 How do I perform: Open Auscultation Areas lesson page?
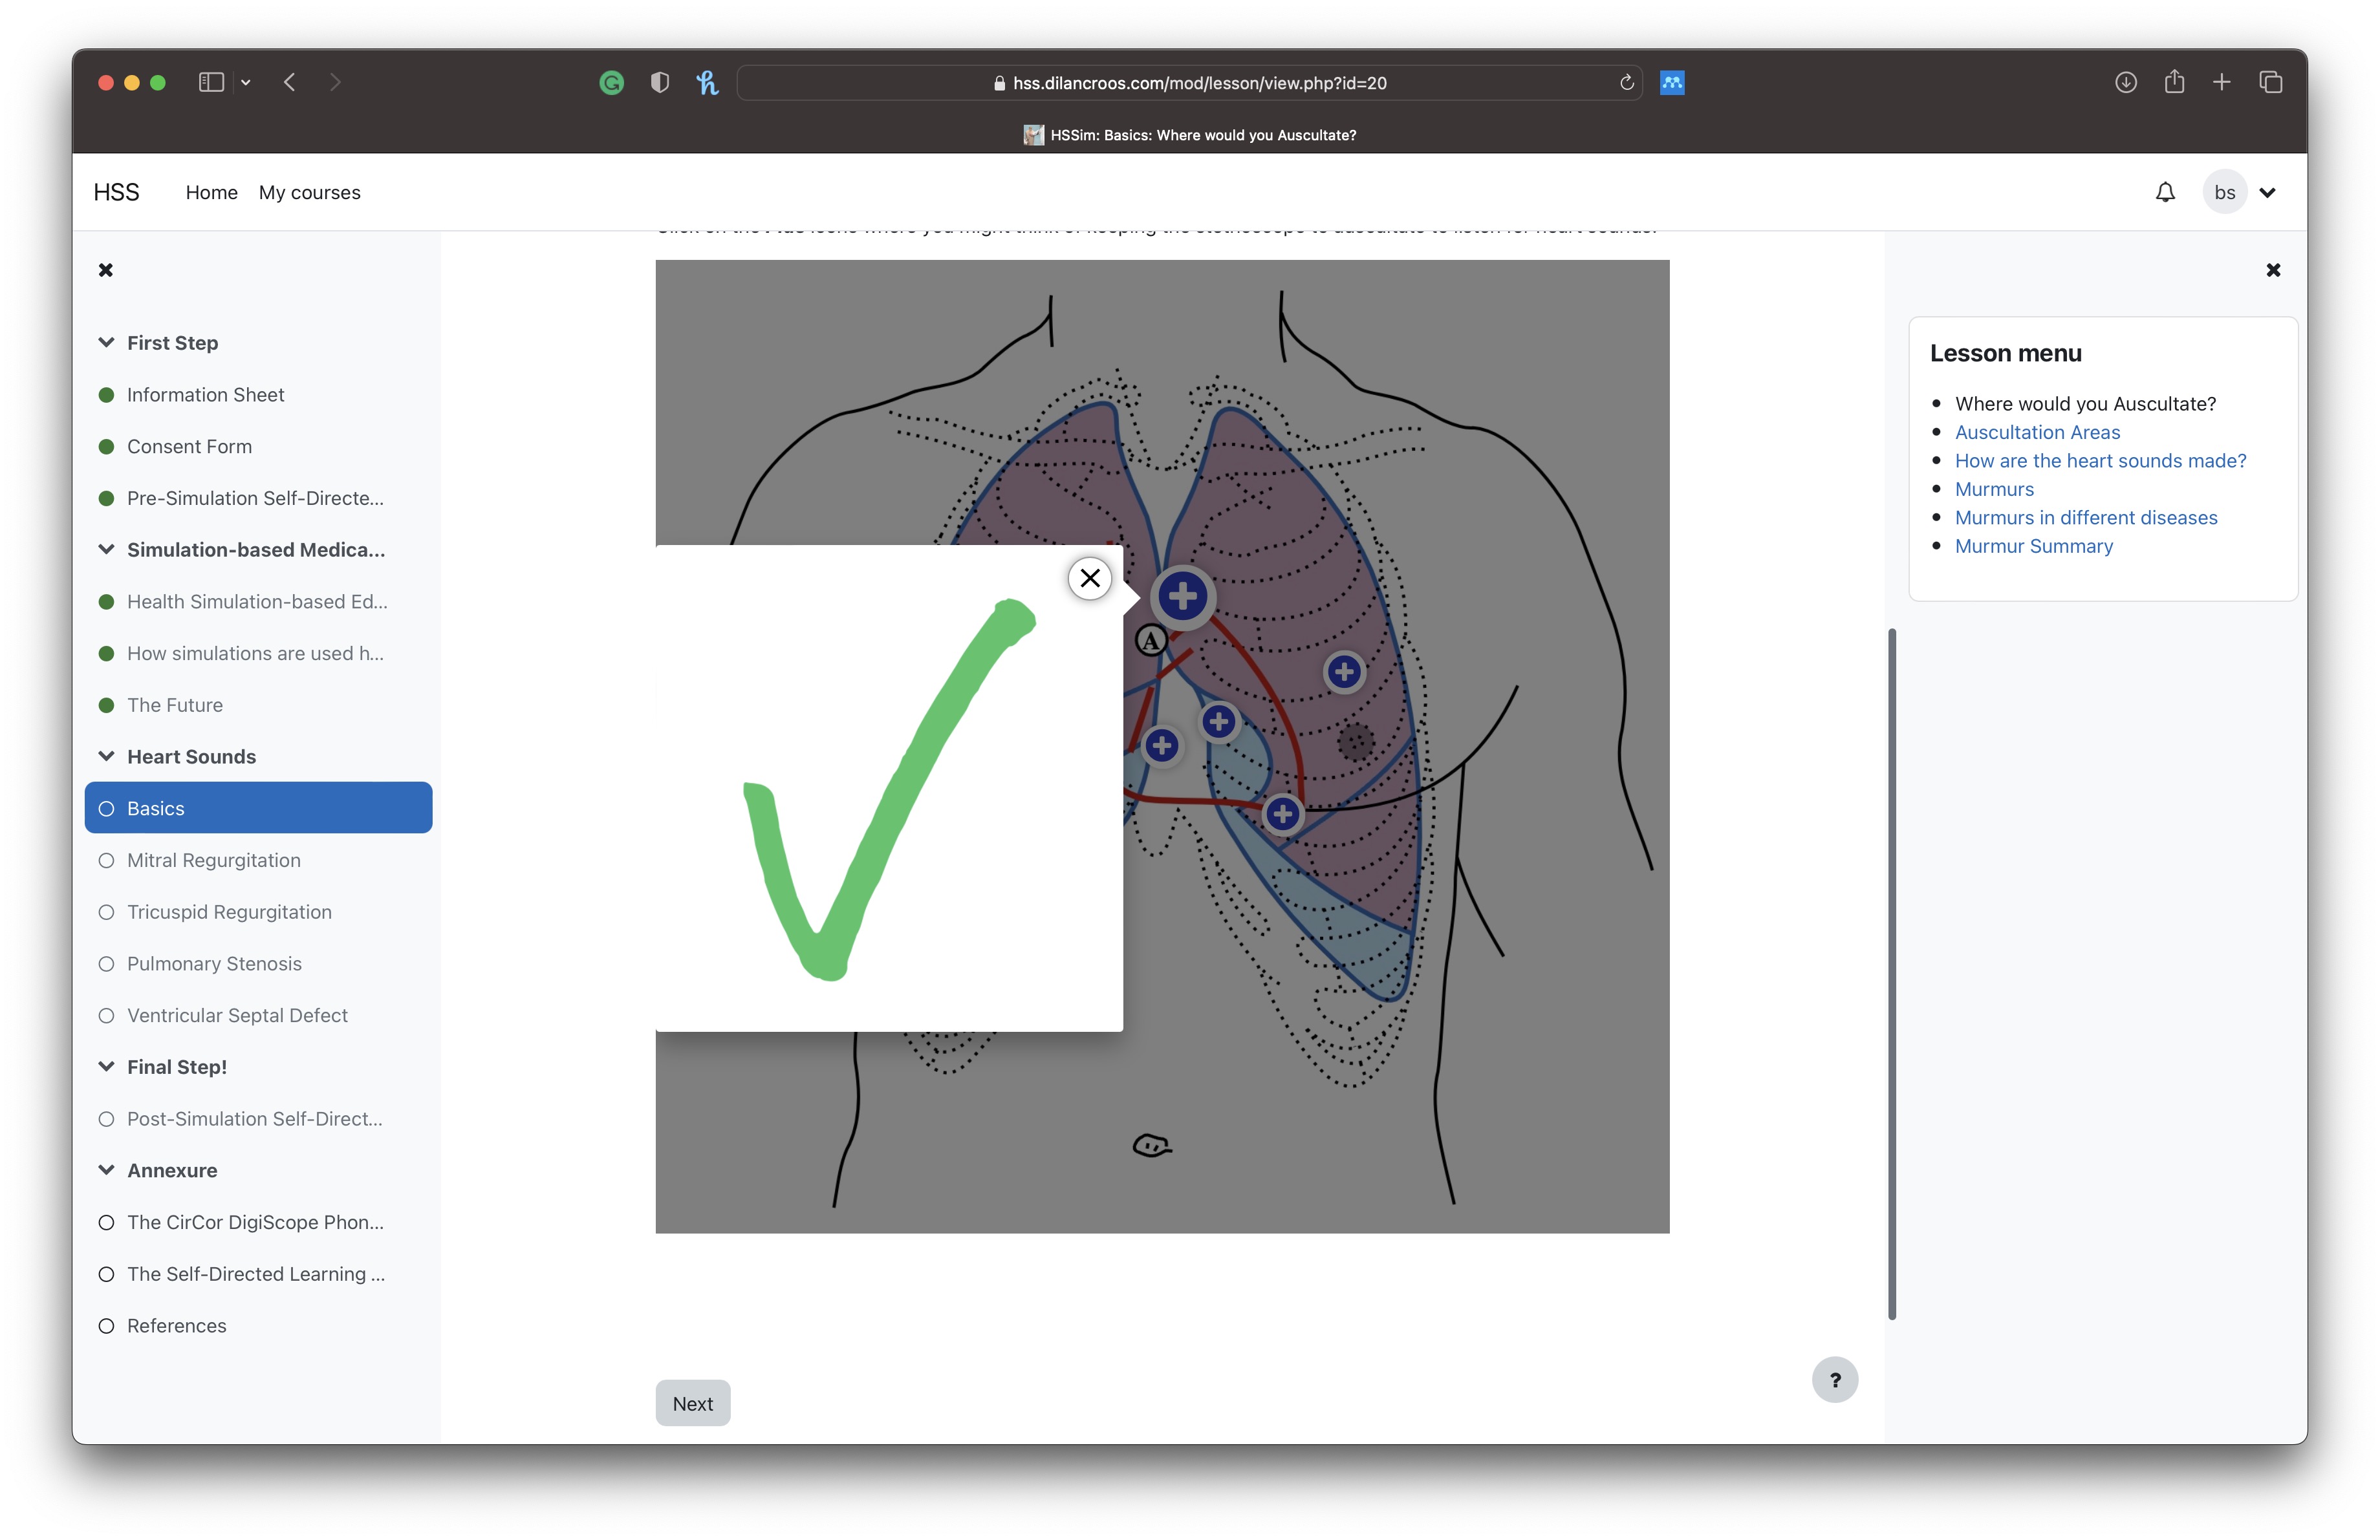tap(2037, 432)
